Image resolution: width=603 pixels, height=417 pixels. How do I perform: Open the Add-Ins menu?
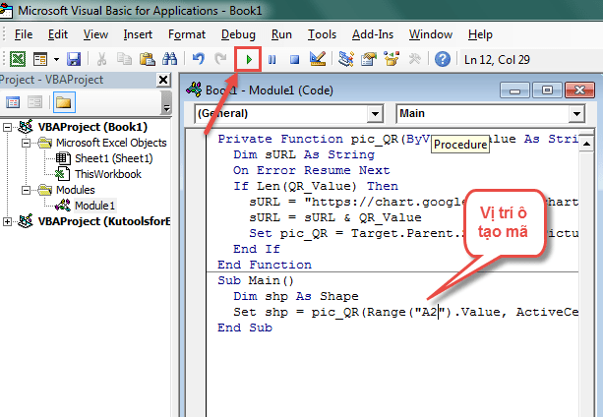click(x=373, y=34)
